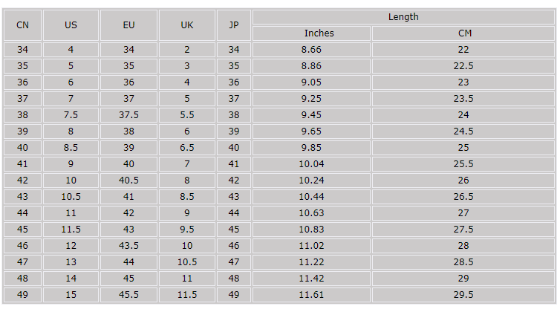Select EU size 40.5 cell
Screen dimensions: 560x312
[x=128, y=181]
